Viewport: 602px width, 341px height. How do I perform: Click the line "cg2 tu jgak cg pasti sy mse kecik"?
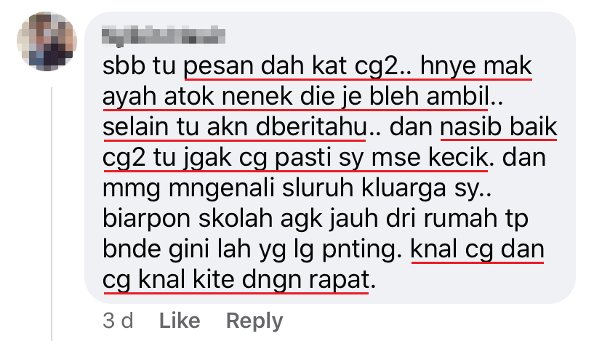pyautogui.click(x=295, y=158)
